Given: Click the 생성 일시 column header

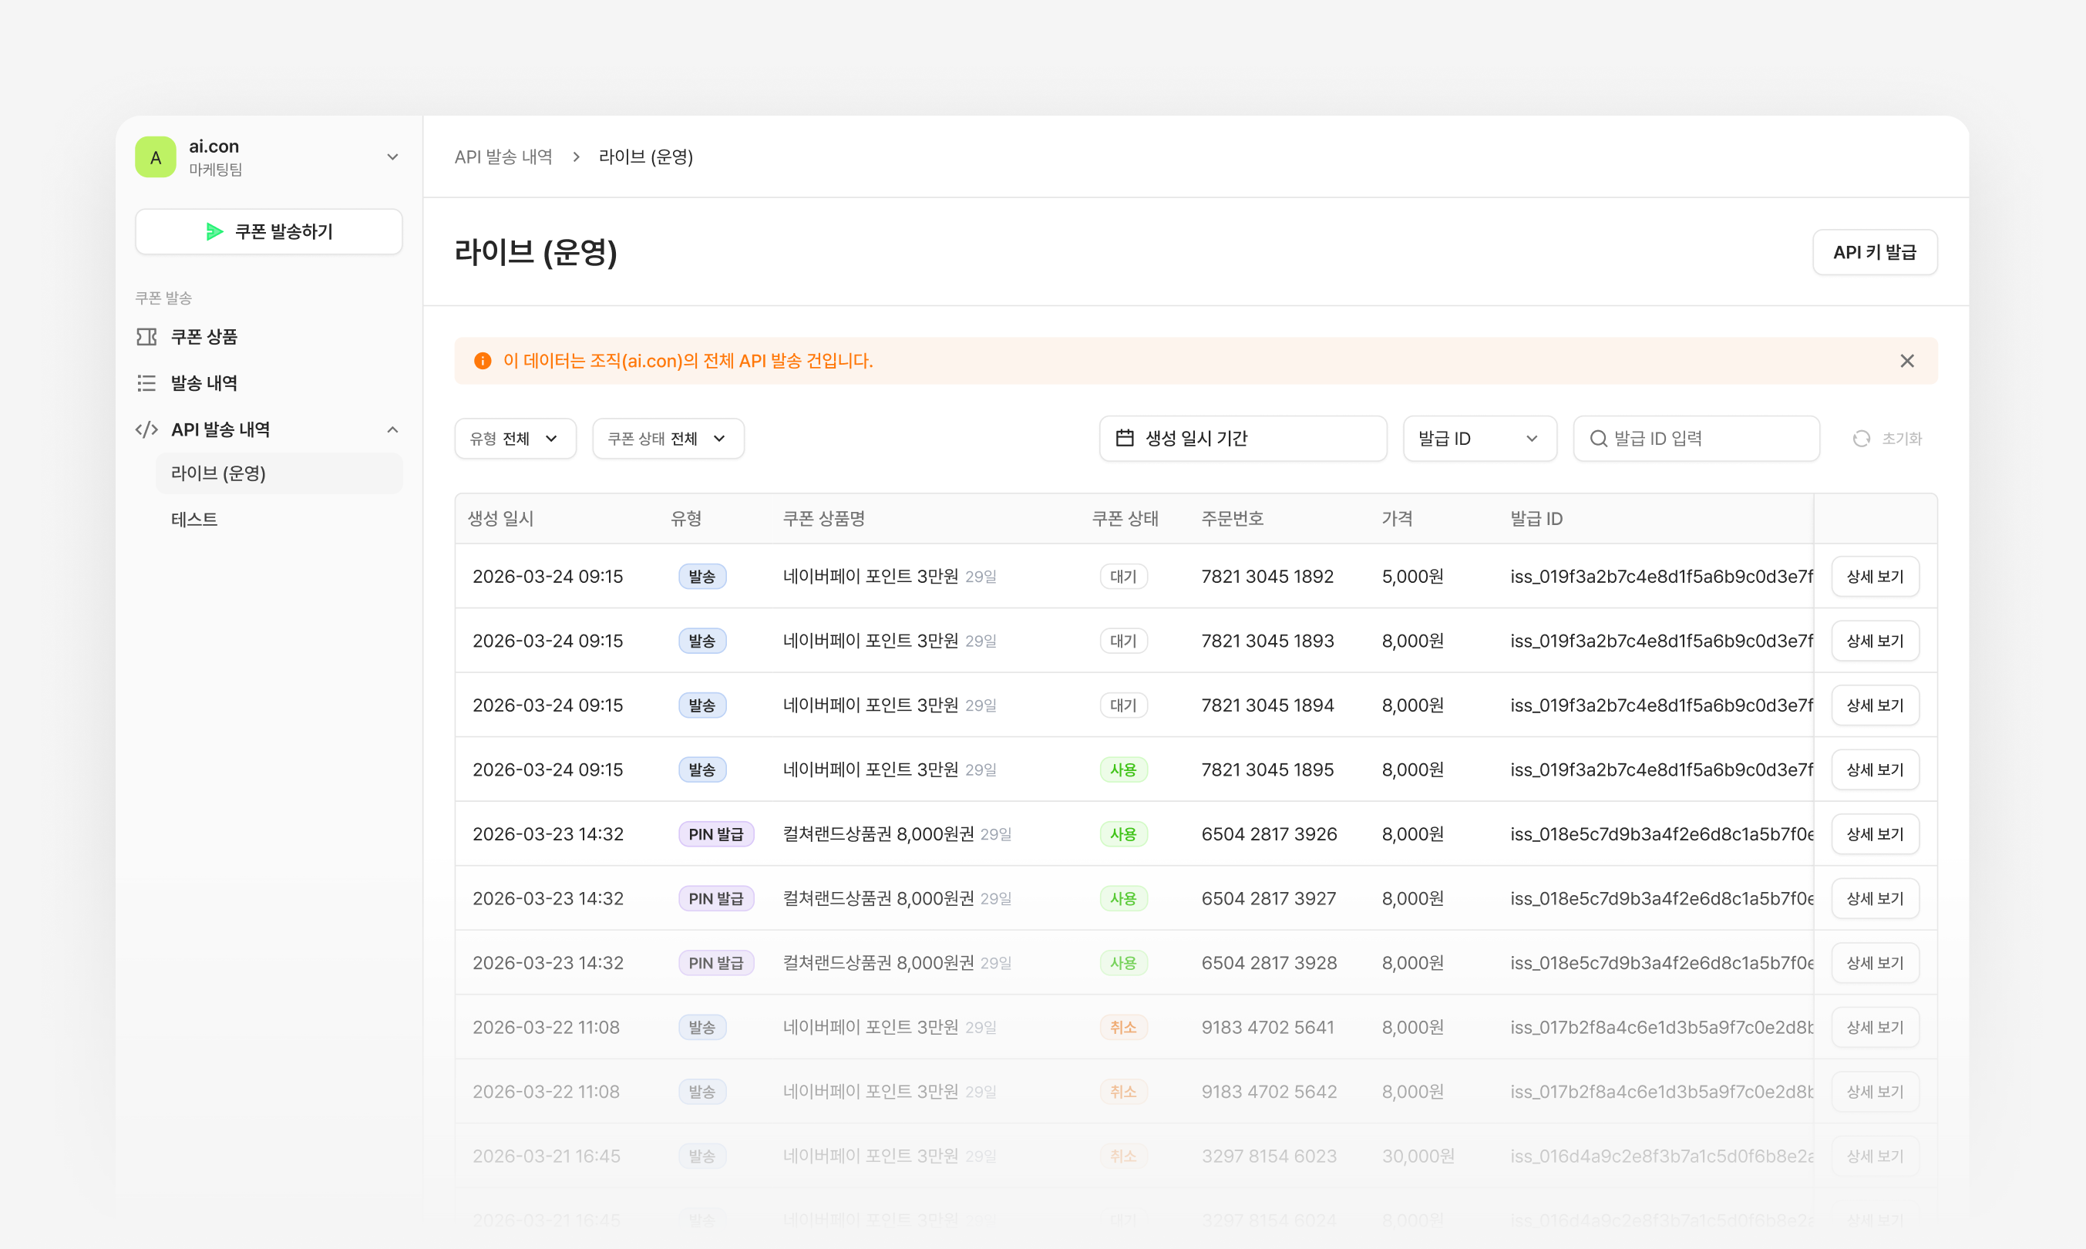Looking at the screenshot, I should (500, 518).
